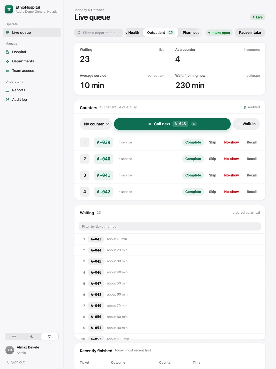Open the Hospital page in sidebar

(x=32, y=52)
